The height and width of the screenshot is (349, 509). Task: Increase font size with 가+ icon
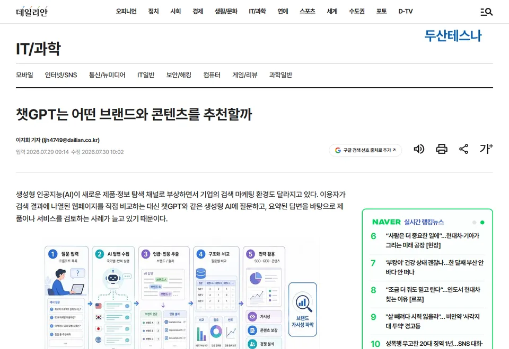coord(486,149)
